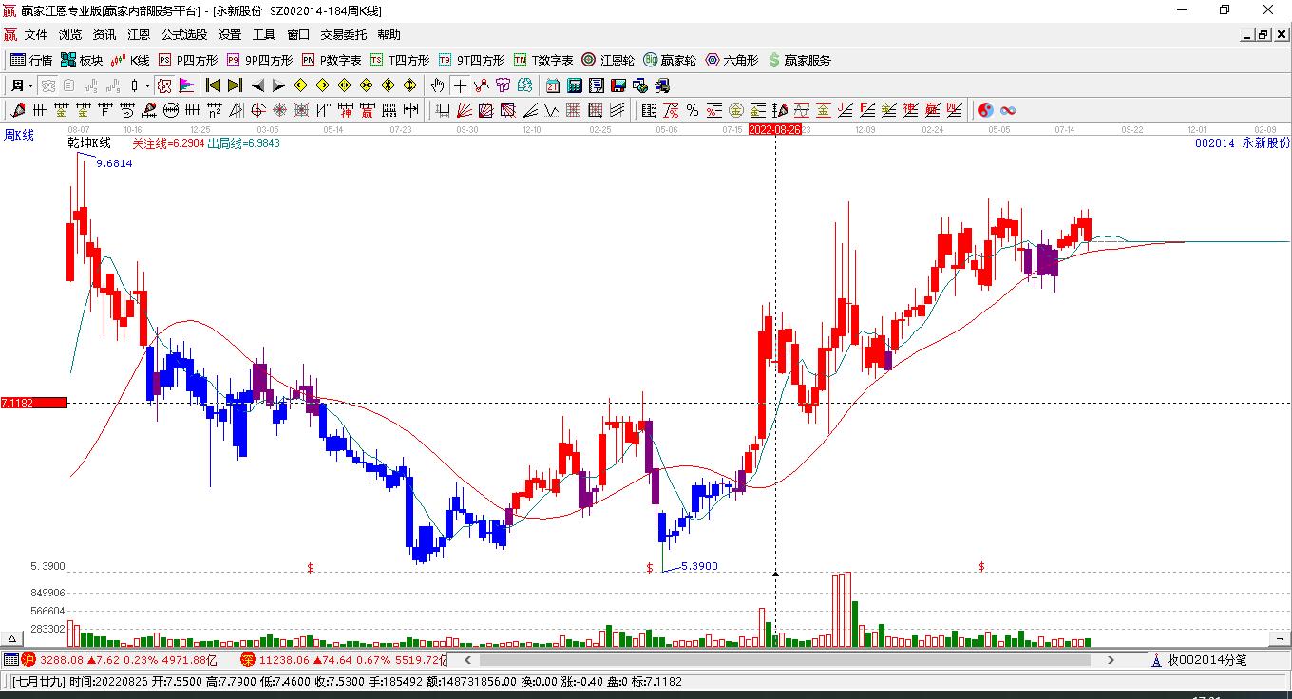Open the 行情 quotes view
Image resolution: width=1292 pixels, height=699 pixels.
click(32, 60)
